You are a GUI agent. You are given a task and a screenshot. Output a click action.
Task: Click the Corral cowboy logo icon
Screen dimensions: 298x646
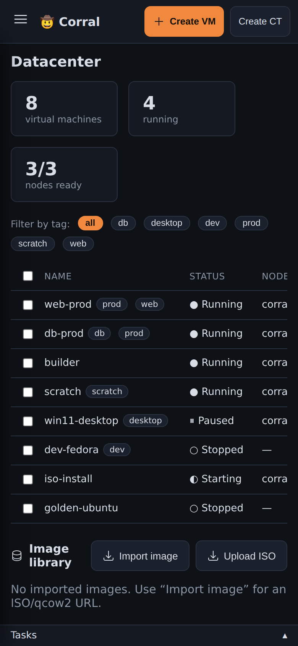47,22
